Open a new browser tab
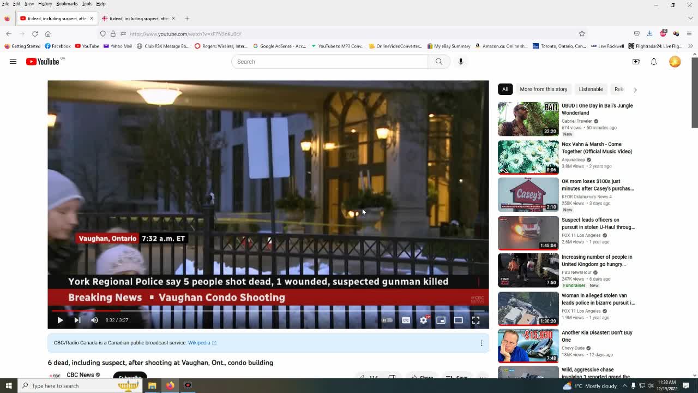698x393 pixels. click(186, 19)
